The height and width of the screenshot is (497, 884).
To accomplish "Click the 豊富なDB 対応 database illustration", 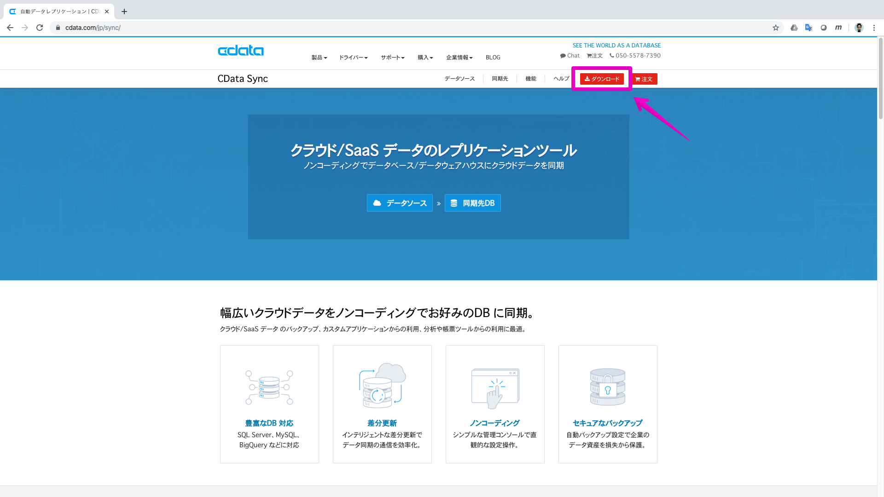I will pyautogui.click(x=269, y=387).
